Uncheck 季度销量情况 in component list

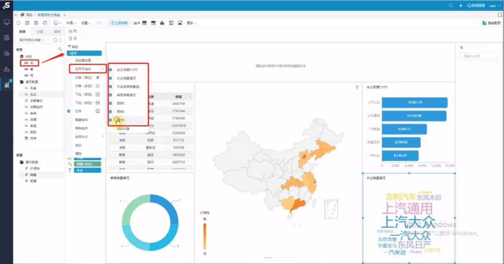[x=111, y=95]
